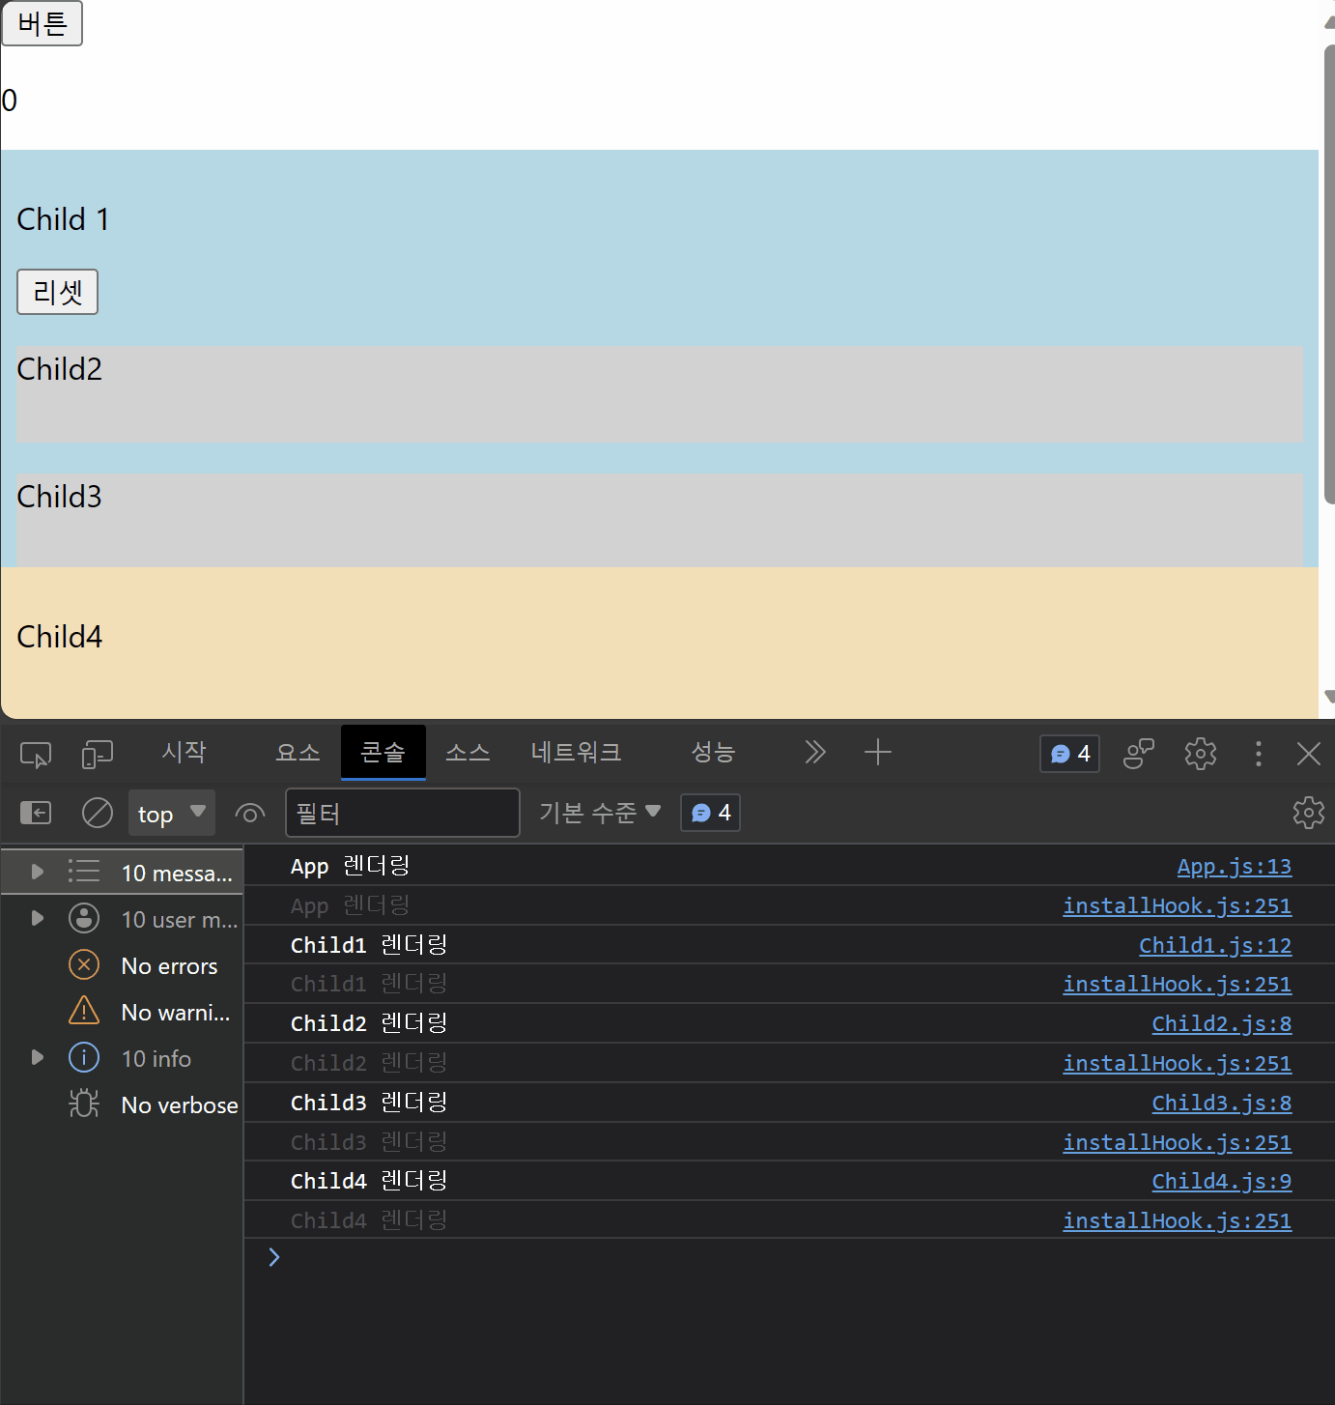Screen dimensions: 1335x1405
Task: Click the 버튼 button on the page
Action: (x=42, y=23)
